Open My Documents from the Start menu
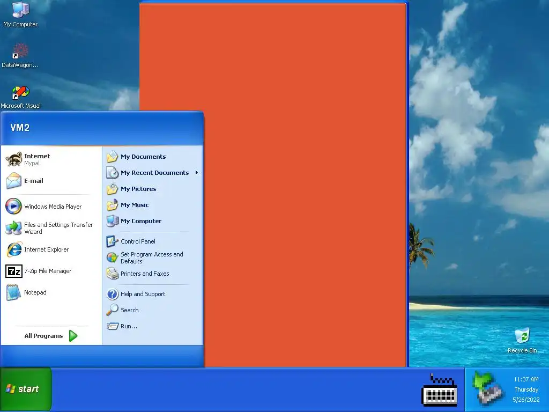This screenshot has width=549, height=412. tap(153, 157)
